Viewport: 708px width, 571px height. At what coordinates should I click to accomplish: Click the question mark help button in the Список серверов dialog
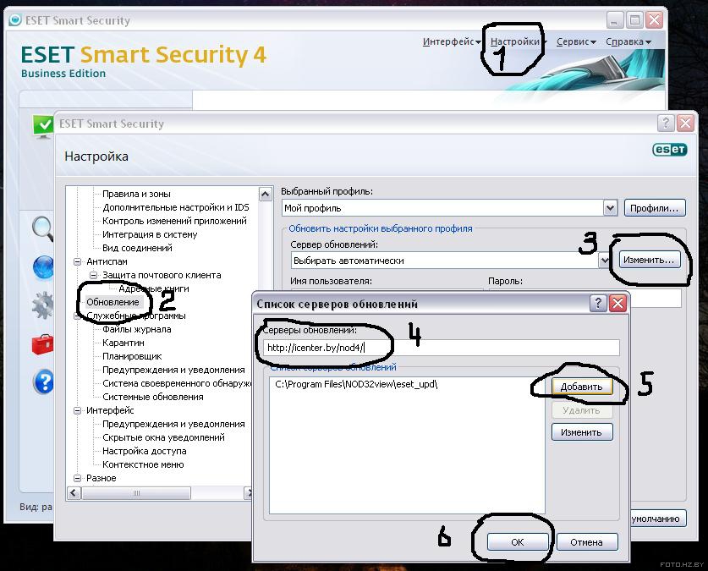click(x=598, y=303)
